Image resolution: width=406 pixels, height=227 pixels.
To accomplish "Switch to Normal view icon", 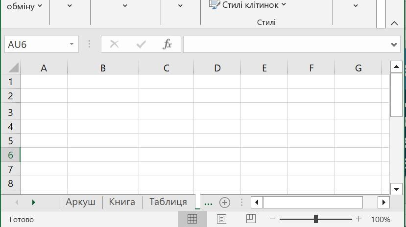I will (192, 219).
